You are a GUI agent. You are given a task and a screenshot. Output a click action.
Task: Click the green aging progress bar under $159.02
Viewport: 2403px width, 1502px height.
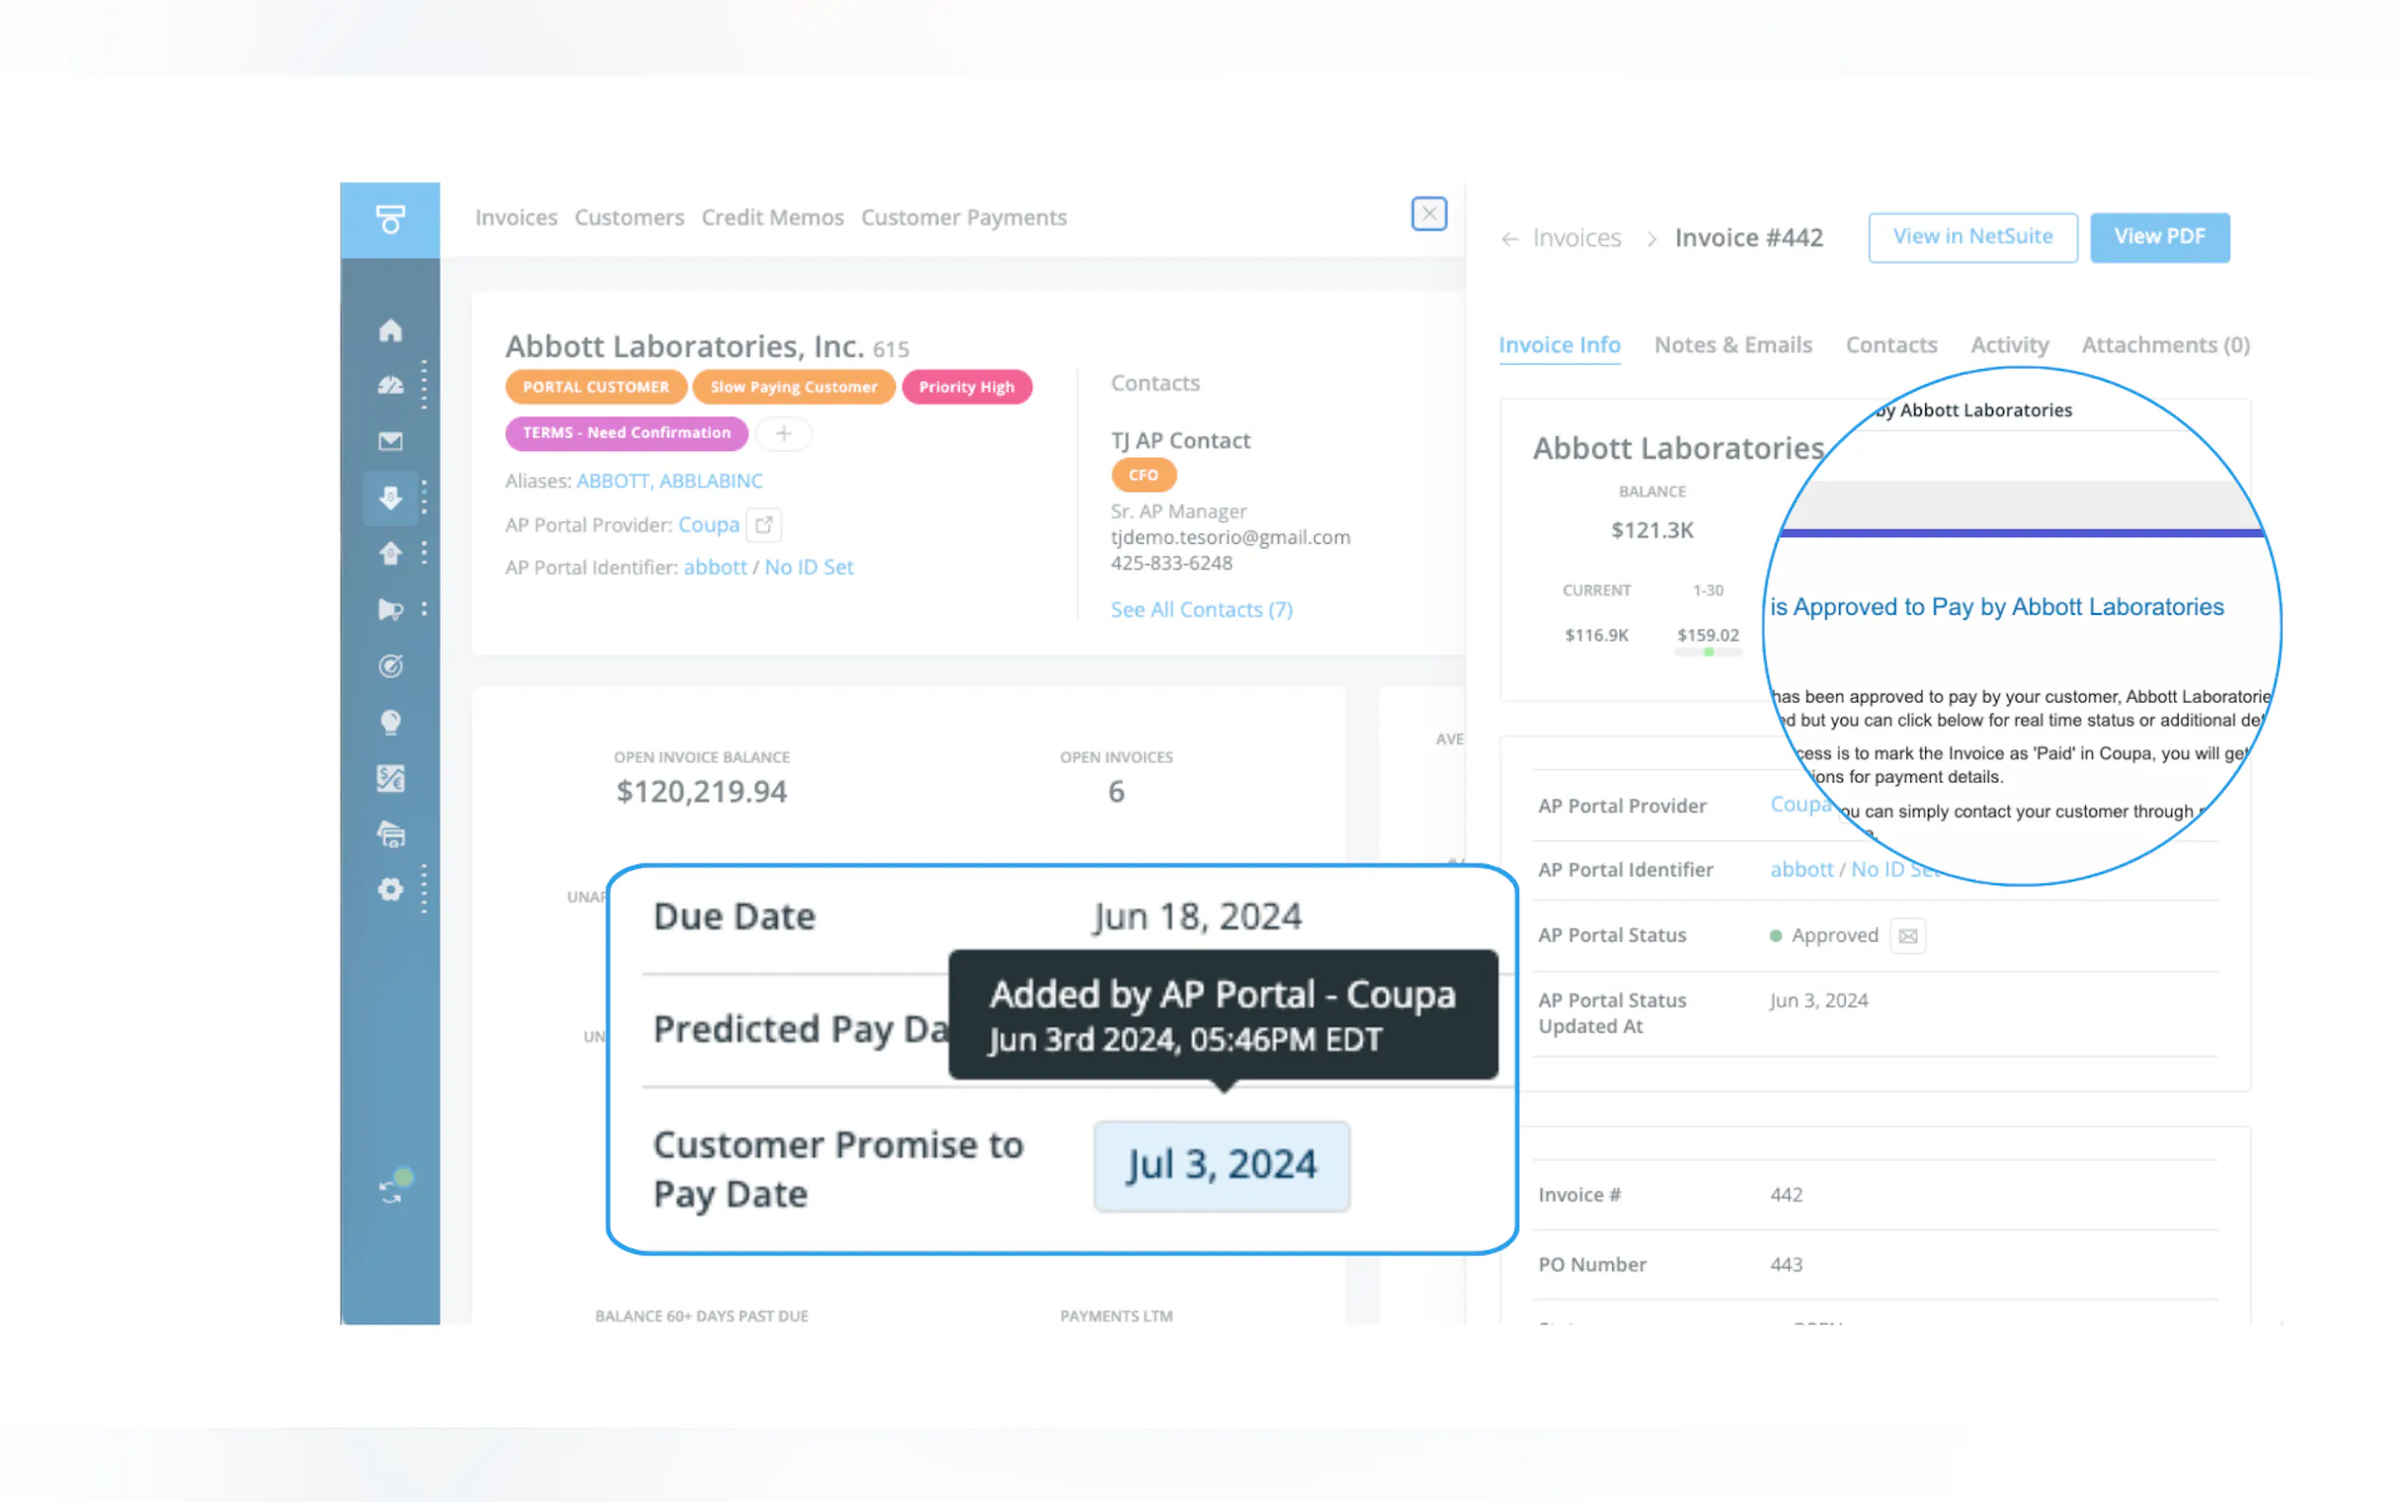point(1708,653)
